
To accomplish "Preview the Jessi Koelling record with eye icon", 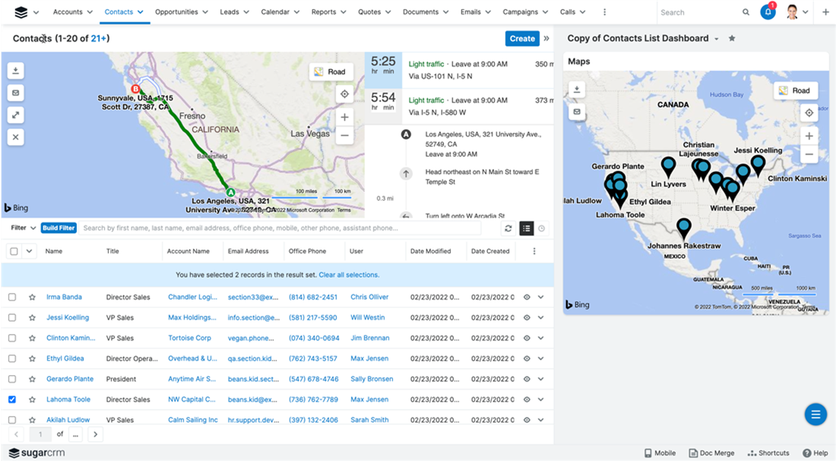I will click(527, 317).
